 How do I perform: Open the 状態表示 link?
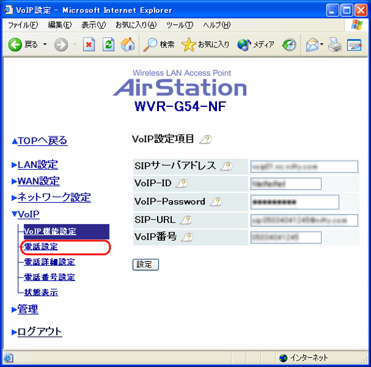(41, 292)
